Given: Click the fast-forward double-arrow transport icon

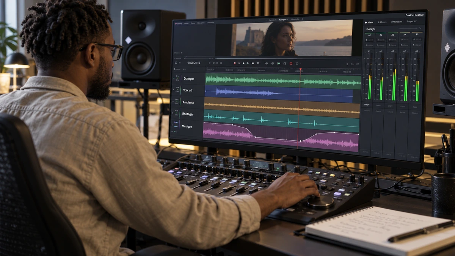Looking at the screenshot, I should click(253, 63).
